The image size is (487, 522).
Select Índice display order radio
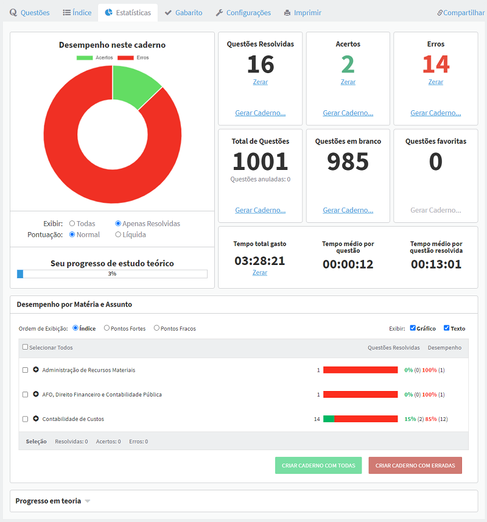click(x=75, y=328)
